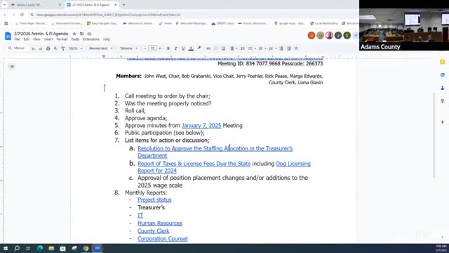Expand the zoom level dropdown

tap(75, 48)
